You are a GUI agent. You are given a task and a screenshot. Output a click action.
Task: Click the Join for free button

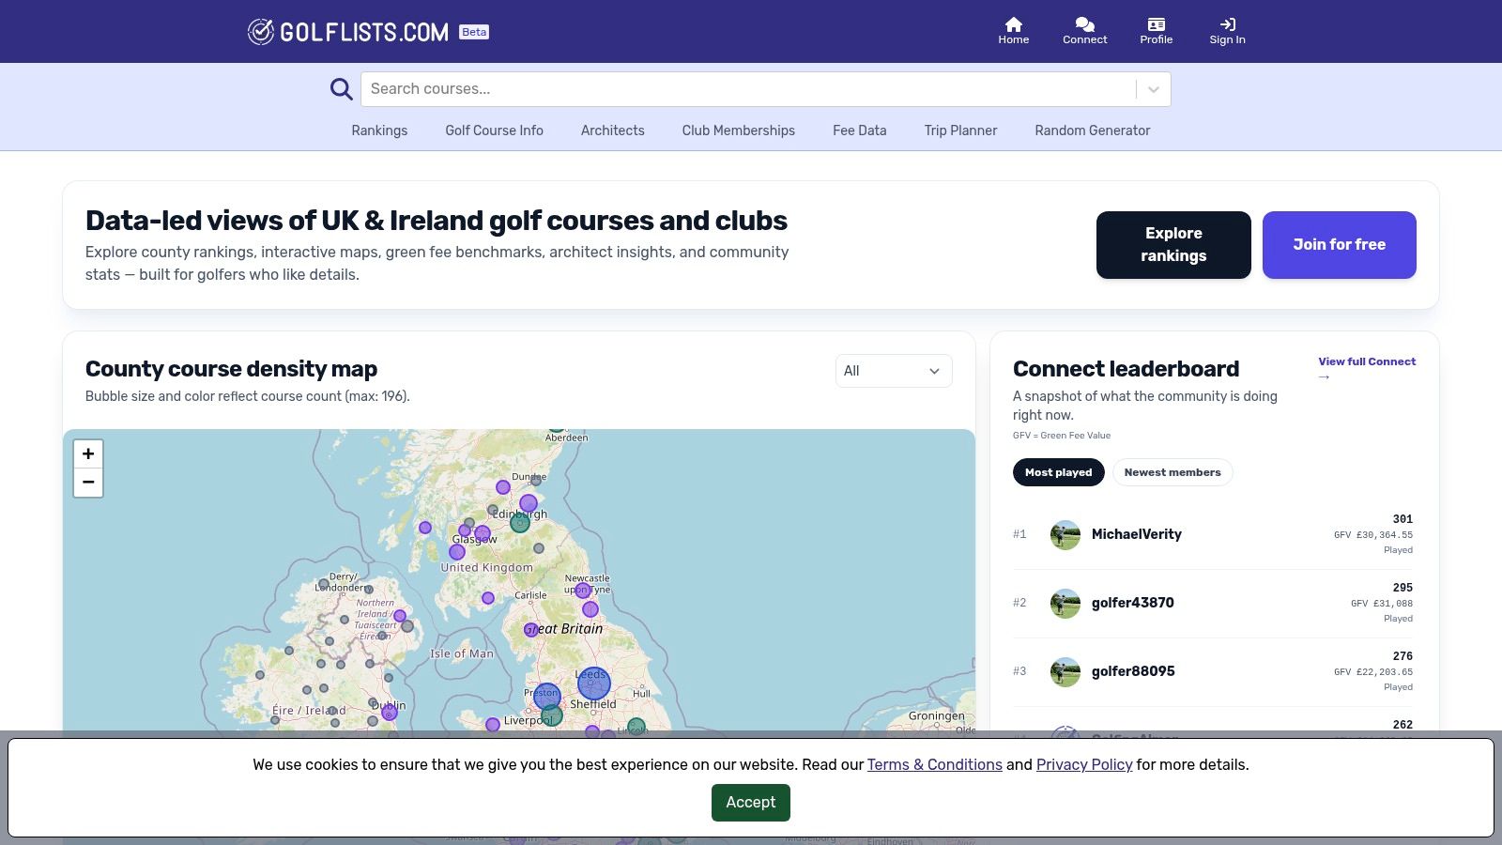1339,245
